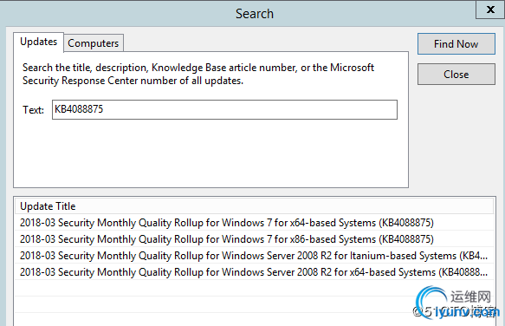Viewport: 505px width, 326px height.
Task: Select the Server 2008 R2 Itanium-based result
Action: (x=254, y=256)
